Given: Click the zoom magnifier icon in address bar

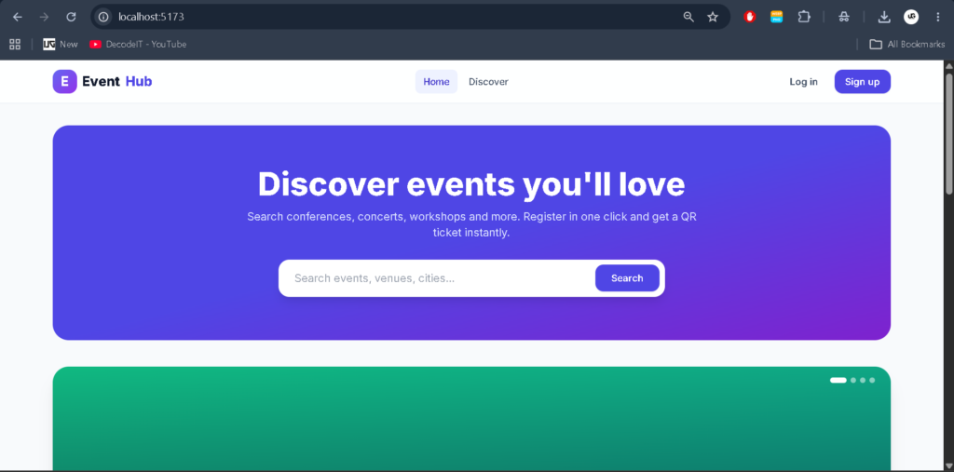Looking at the screenshot, I should (x=688, y=17).
